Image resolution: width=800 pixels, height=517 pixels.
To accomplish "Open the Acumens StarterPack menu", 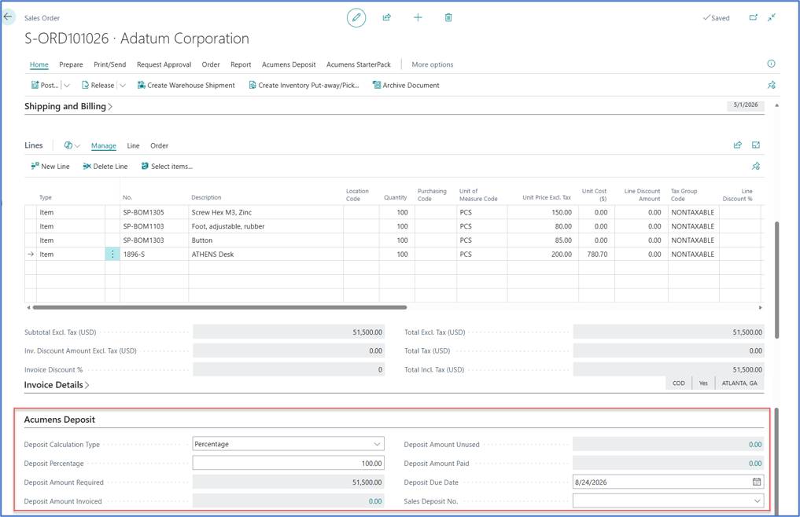I will click(x=359, y=64).
